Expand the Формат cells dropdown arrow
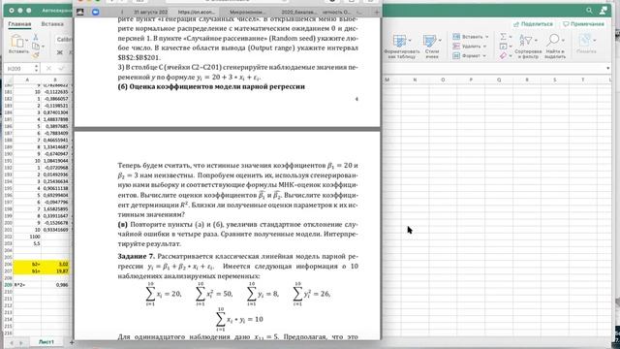Image resolution: width=620 pixels, height=349 pixels. [x=484, y=56]
